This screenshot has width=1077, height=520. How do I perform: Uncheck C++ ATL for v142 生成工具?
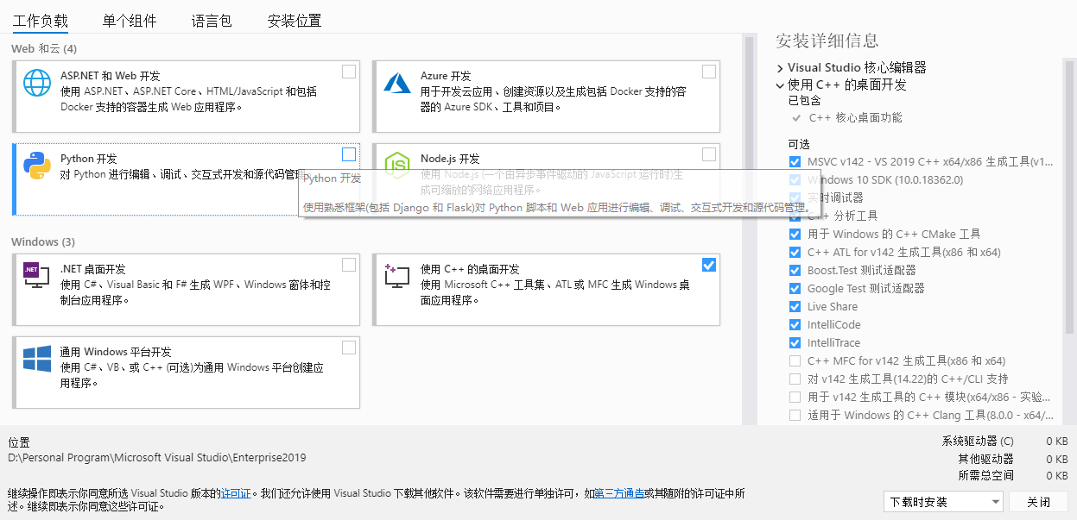point(795,252)
